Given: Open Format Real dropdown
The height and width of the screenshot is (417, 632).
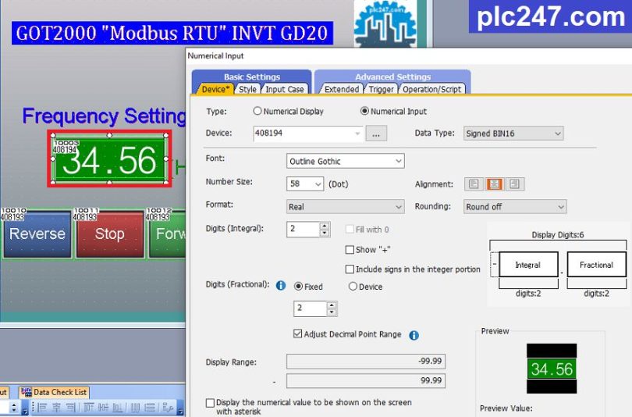Looking at the screenshot, I should point(398,207).
